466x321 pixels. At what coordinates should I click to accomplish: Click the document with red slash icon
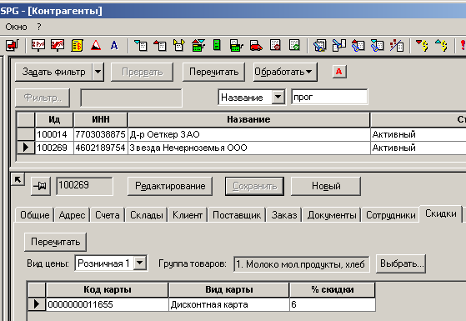397,46
